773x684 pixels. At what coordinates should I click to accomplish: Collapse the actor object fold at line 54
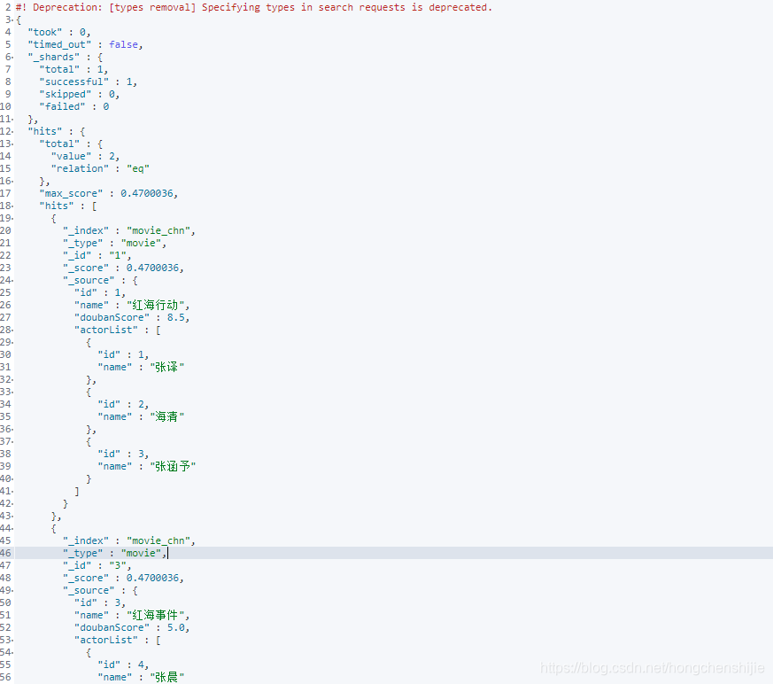pos(12,652)
